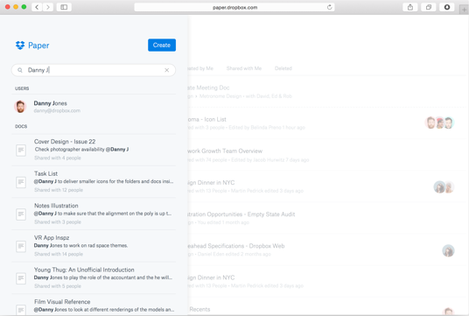Click the Create button
This screenshot has height=316, width=469.
click(x=162, y=46)
